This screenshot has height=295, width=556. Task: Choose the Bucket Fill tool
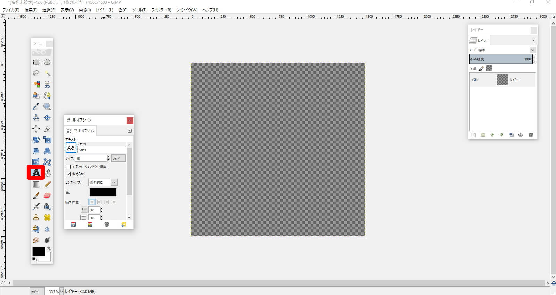pyautogui.click(x=47, y=173)
